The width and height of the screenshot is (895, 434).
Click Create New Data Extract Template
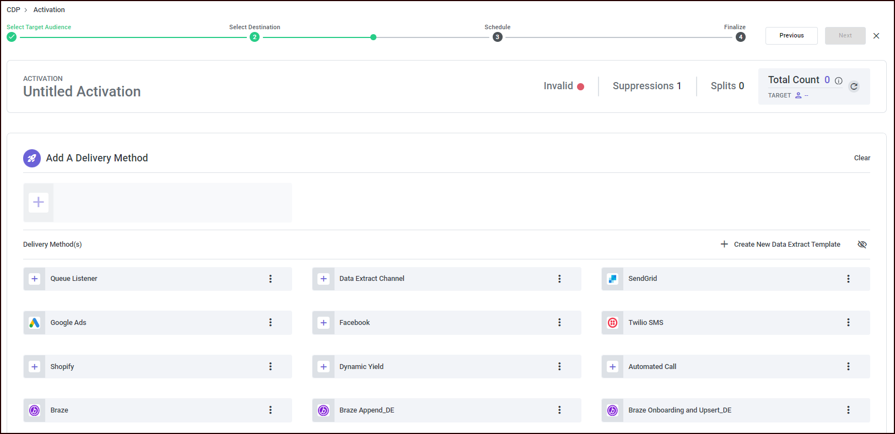780,245
